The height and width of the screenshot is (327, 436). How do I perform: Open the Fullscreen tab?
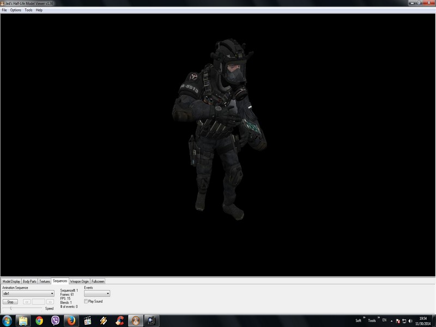tap(98, 281)
